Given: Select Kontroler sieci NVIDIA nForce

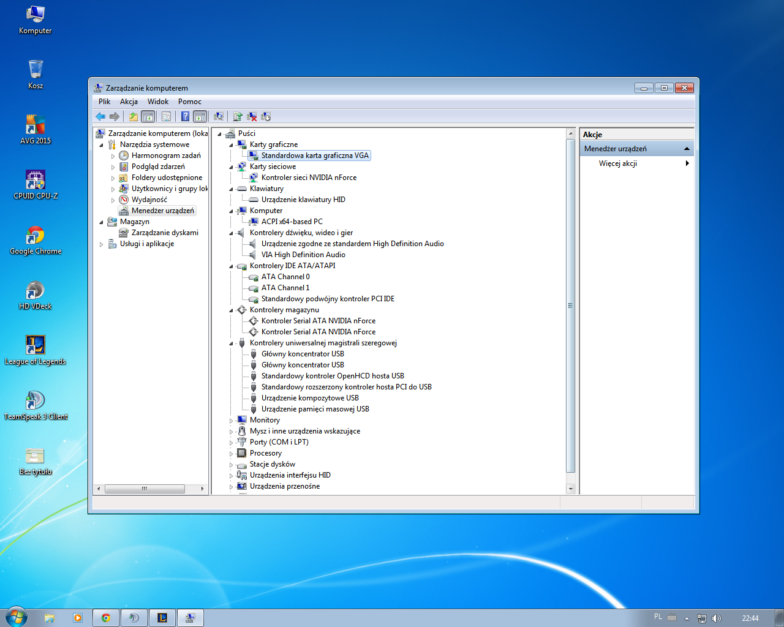Looking at the screenshot, I should 309,178.
